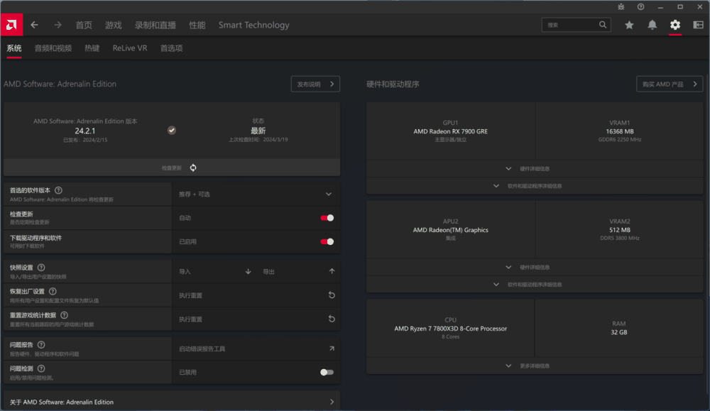Disable the 检查更新 automatic toggle
710x411 pixels.
point(327,218)
